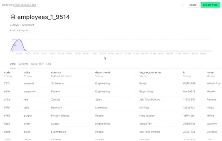Click the Add description field
This screenshot has height=141, width=222.
point(21,30)
